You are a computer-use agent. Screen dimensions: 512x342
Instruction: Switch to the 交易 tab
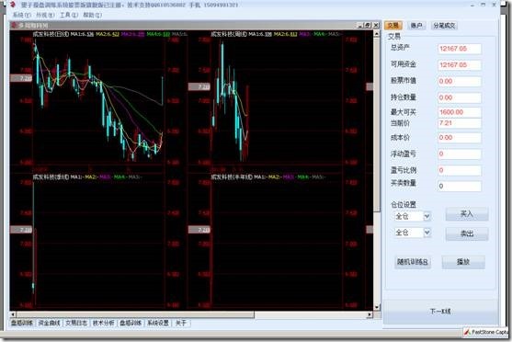(x=393, y=26)
